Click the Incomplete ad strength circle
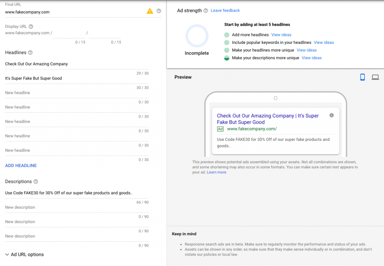The width and height of the screenshot is (384, 266). 196,36
